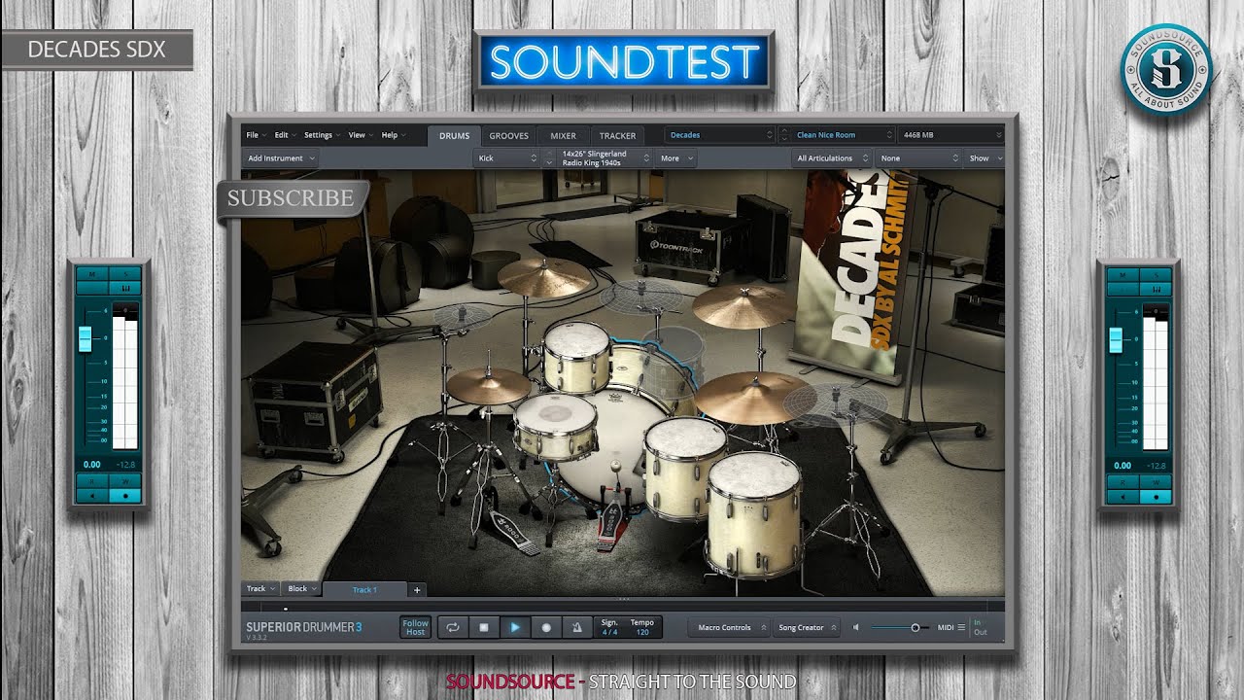Click the Sign. 4/4 time signature
Viewport: 1244px width, 700px height.
tap(609, 627)
